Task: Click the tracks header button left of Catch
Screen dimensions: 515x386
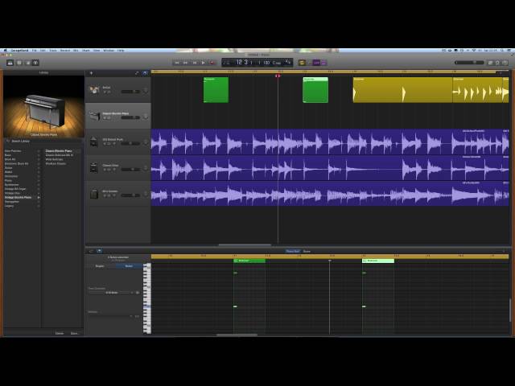Action: 137,73
